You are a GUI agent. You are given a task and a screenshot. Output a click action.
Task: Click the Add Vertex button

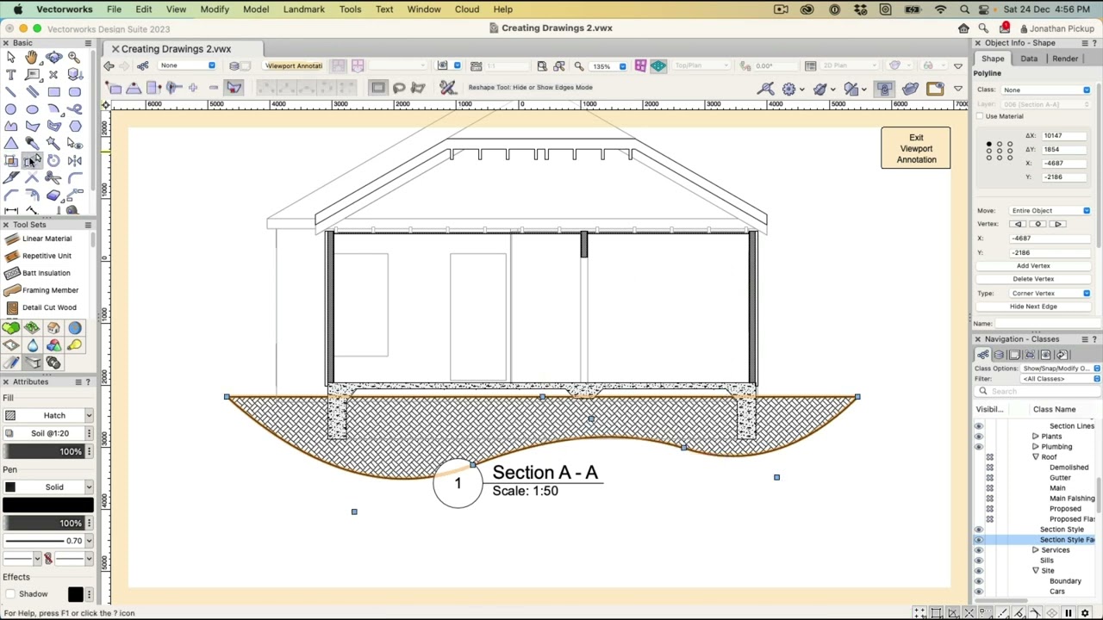(x=1033, y=266)
